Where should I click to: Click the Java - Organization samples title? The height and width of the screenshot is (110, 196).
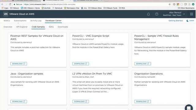(27, 74)
